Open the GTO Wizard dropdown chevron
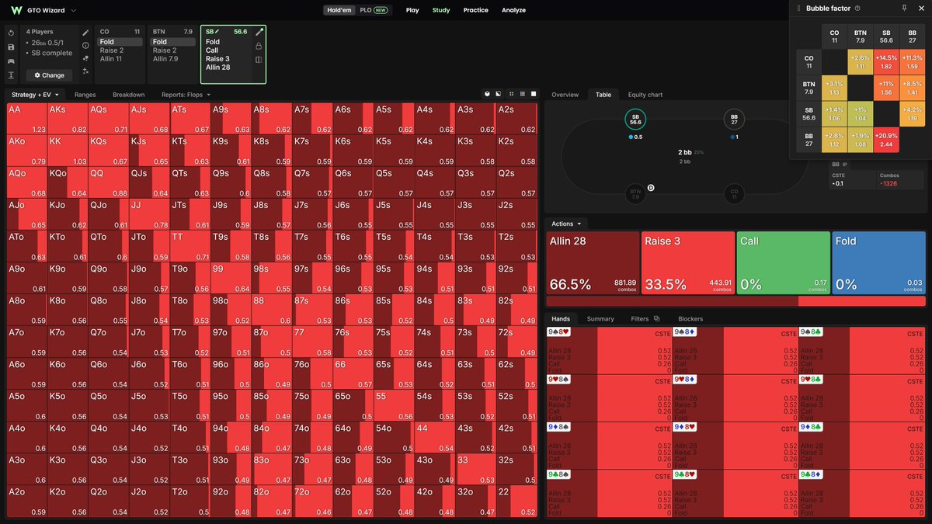This screenshot has height=524, width=932. 73,11
